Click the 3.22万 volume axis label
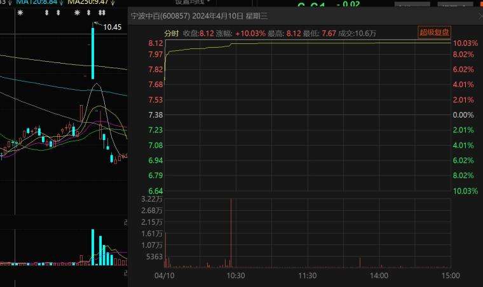Viewport: 483px width, 287px height. click(x=151, y=199)
